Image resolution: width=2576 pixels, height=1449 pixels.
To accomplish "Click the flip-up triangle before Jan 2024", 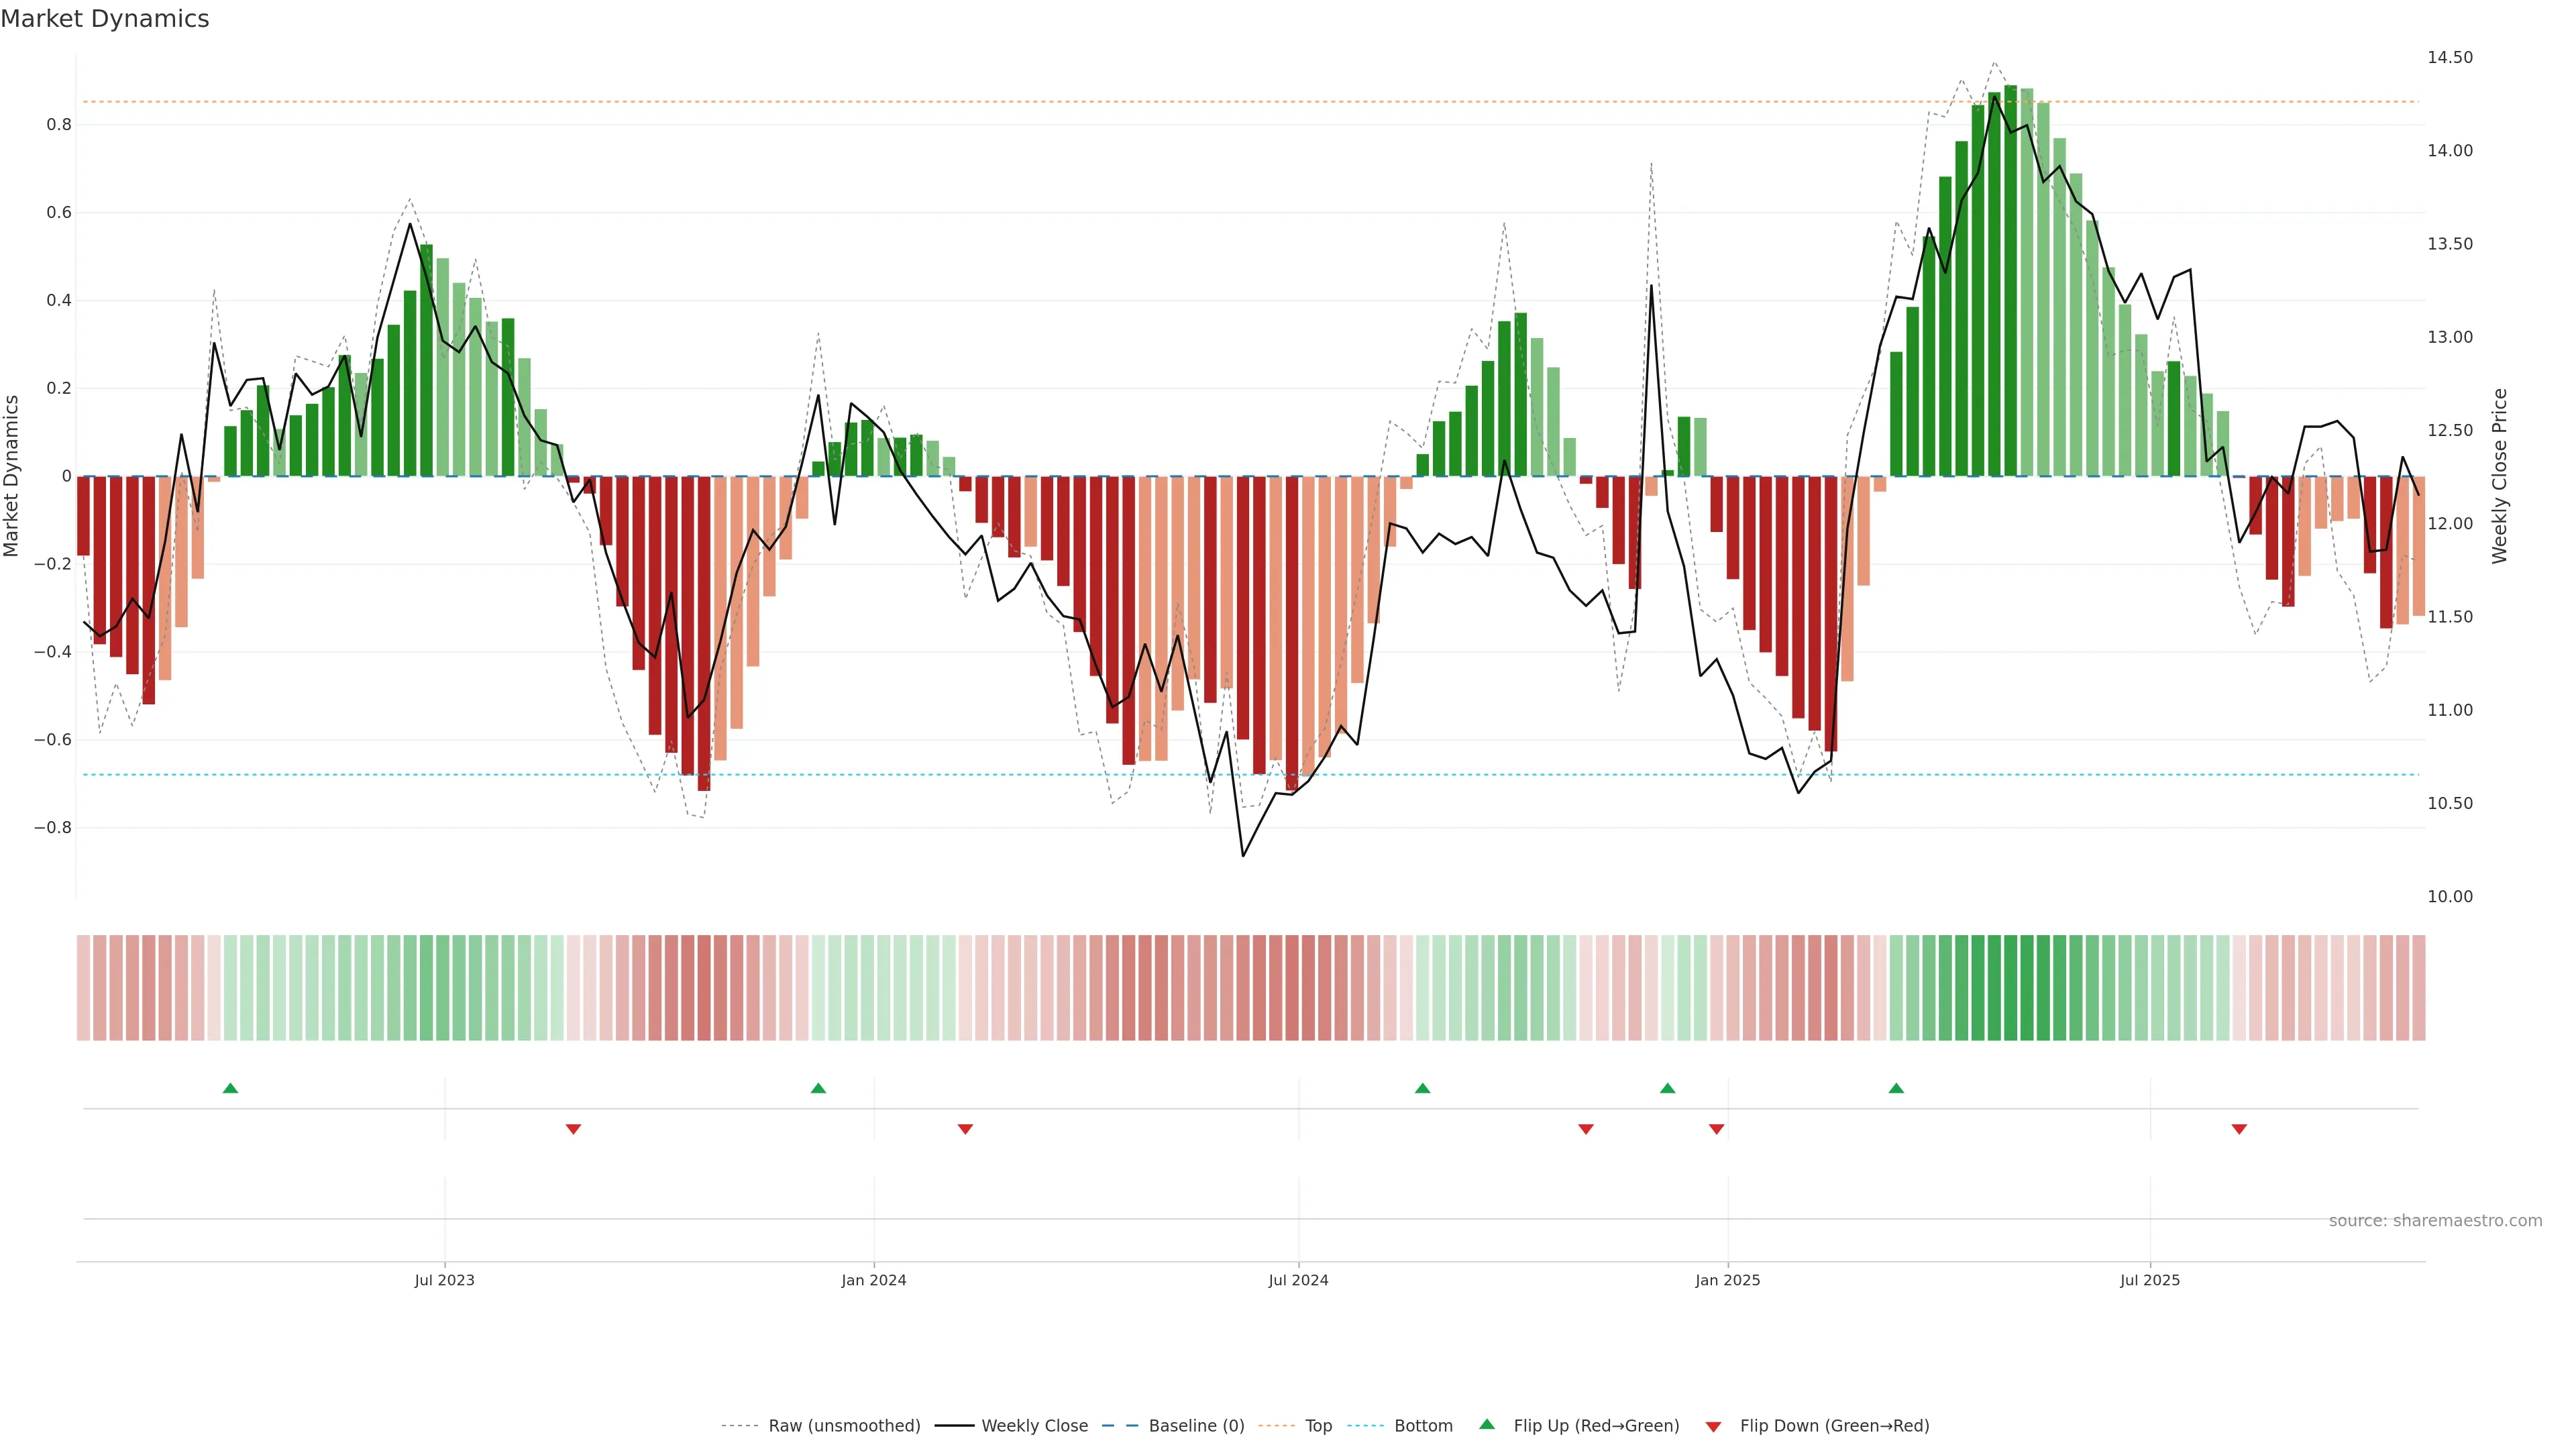I will (x=818, y=1088).
